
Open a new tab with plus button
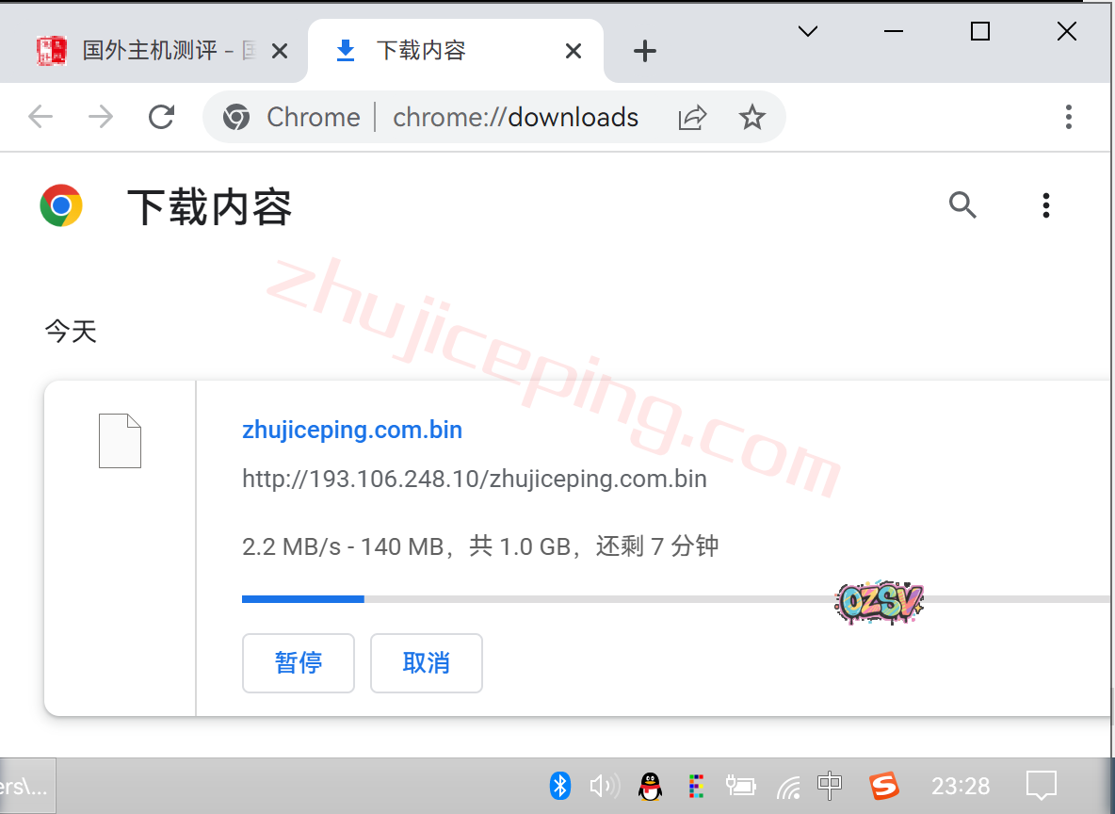coord(645,51)
